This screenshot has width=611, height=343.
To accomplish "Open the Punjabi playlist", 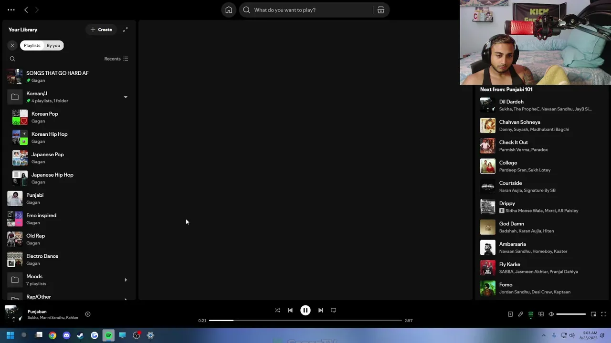I will 69,199.
